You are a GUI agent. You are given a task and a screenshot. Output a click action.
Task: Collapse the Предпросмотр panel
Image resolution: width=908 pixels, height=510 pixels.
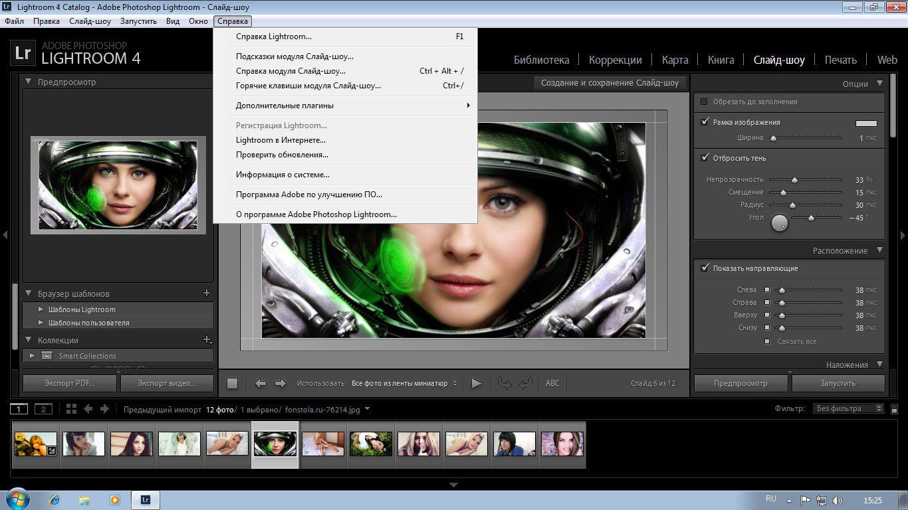(29, 82)
